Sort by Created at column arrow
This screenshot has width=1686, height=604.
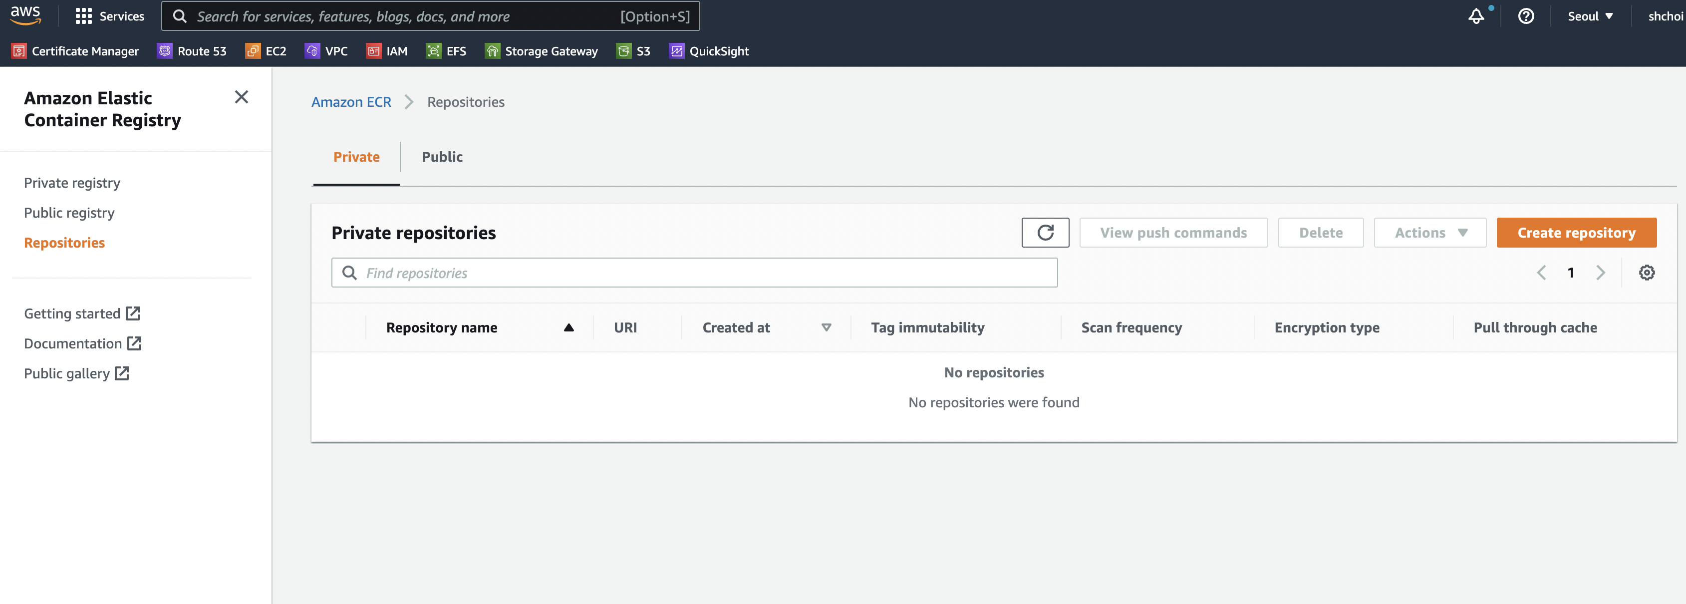coord(826,327)
